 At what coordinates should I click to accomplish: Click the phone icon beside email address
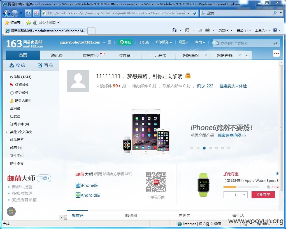110,42
